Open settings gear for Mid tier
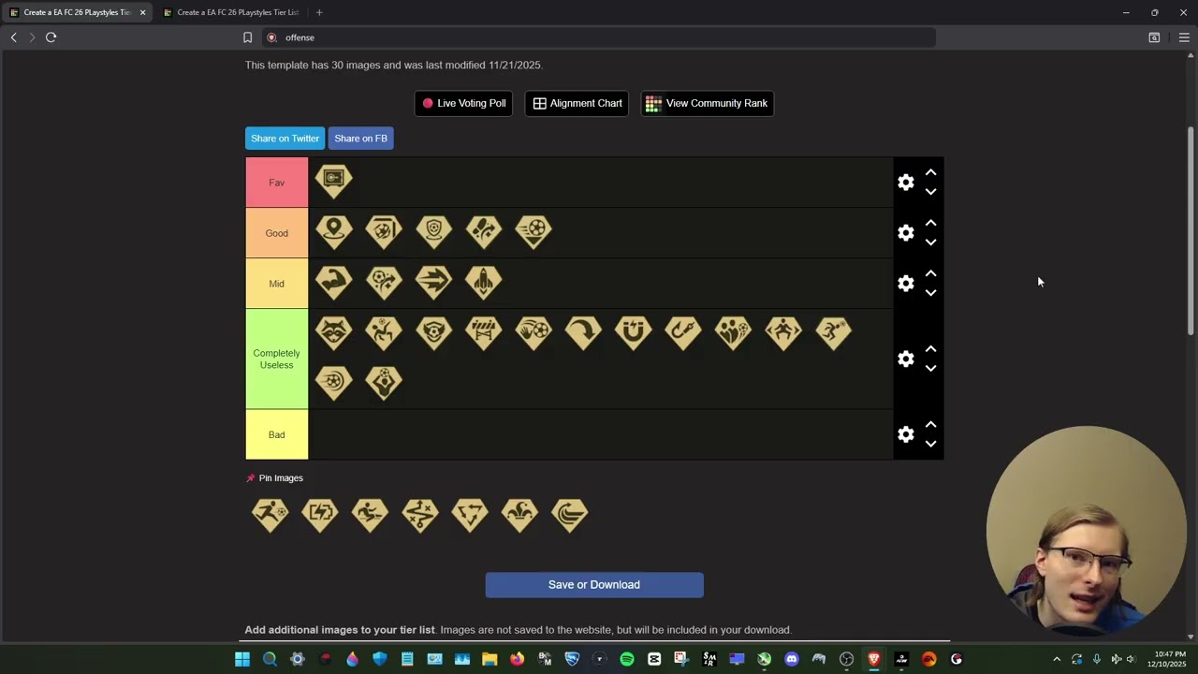 906,284
